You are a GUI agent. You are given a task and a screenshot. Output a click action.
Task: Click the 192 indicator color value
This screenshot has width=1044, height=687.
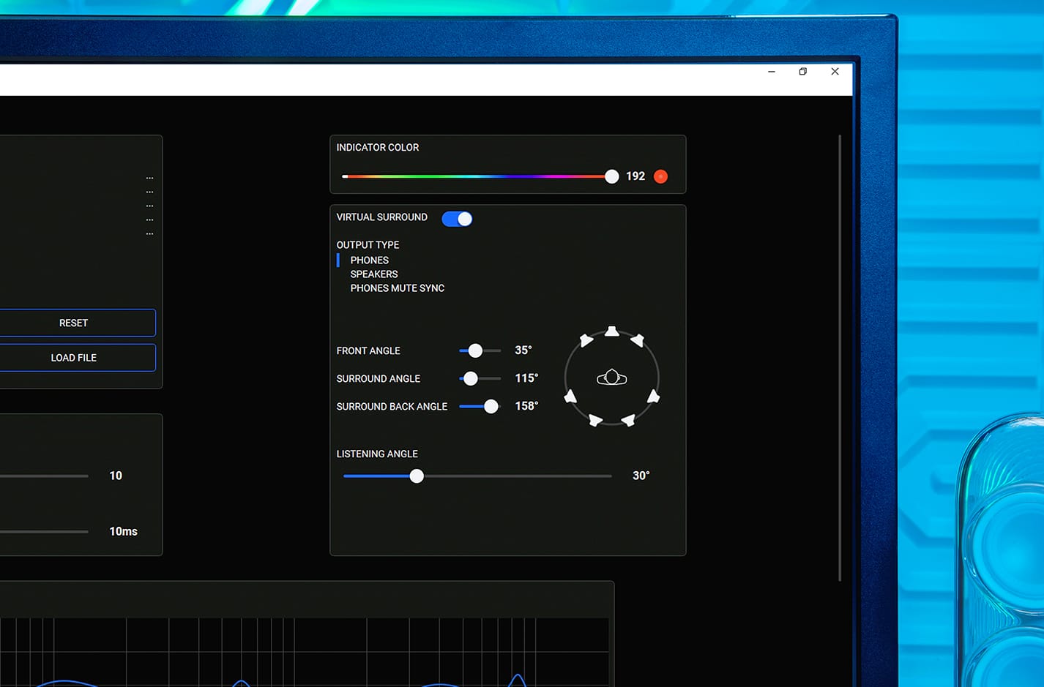(x=635, y=176)
